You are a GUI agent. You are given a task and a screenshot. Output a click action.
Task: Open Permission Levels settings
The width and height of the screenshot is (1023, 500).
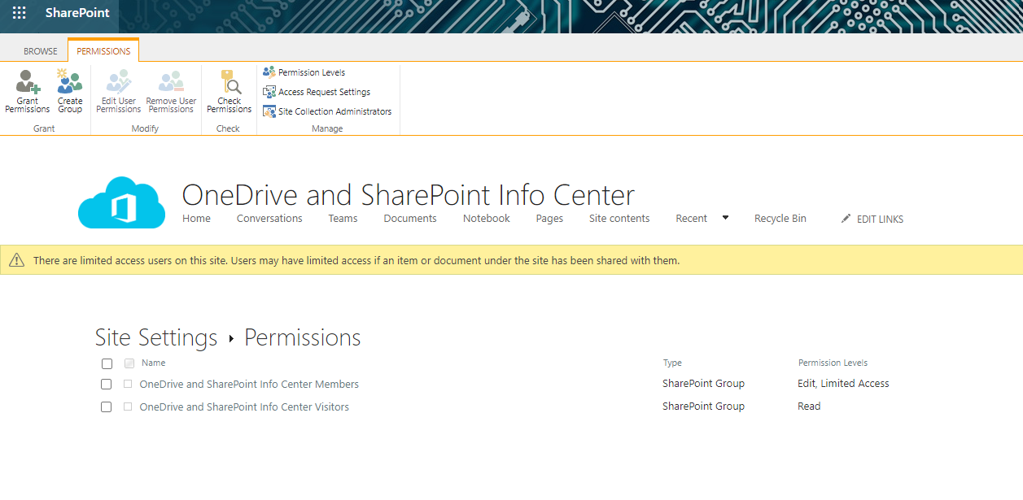tap(312, 72)
